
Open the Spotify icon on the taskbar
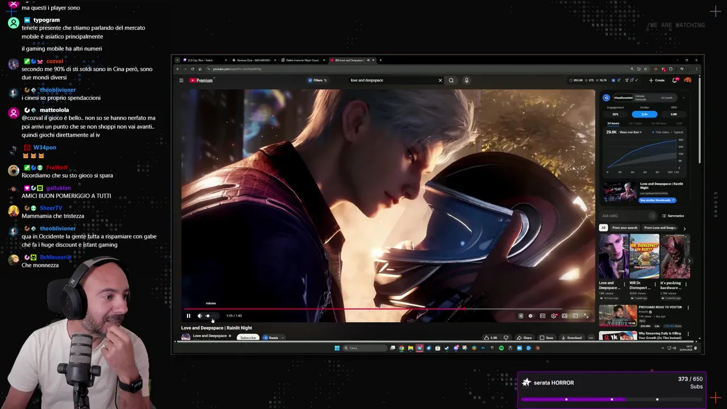[501, 348]
